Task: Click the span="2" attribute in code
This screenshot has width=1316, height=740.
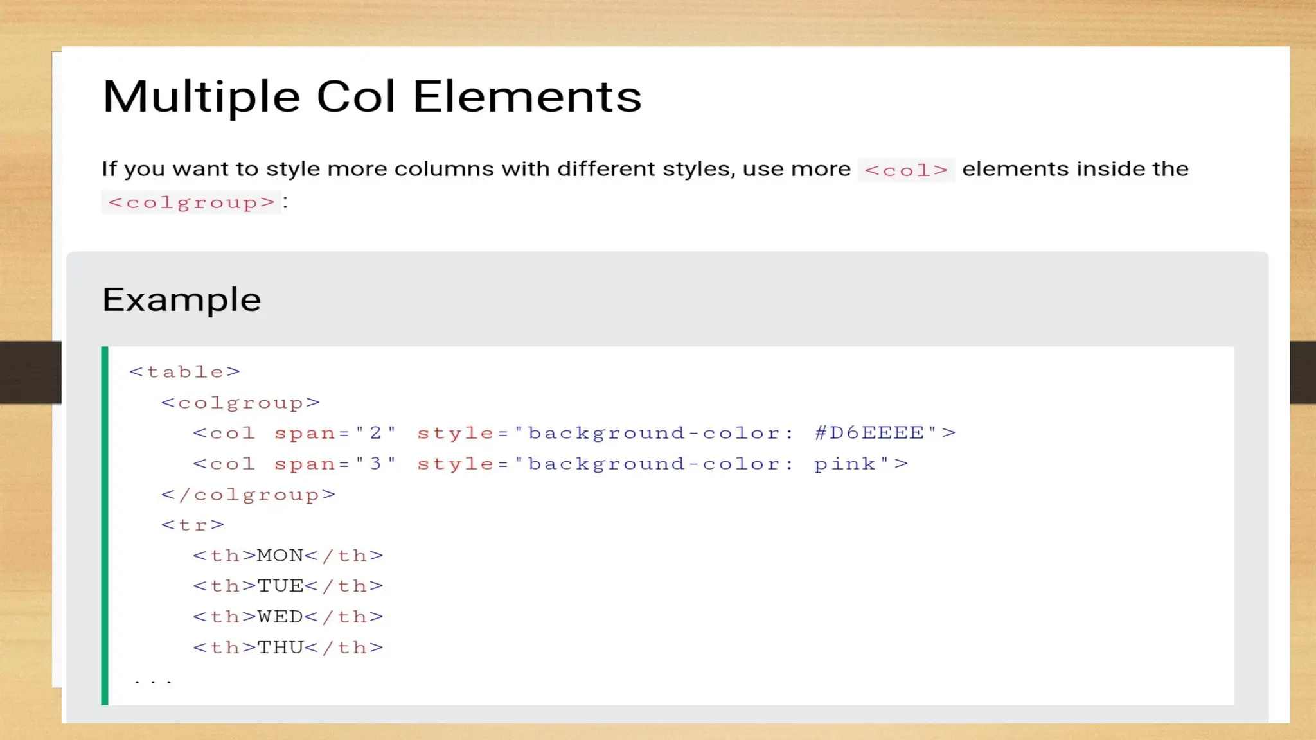Action: (x=335, y=434)
